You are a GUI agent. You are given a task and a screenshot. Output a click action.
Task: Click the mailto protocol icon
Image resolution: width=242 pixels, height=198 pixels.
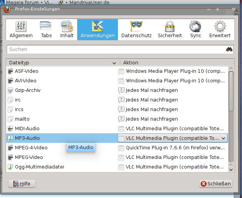click(x=10, y=119)
